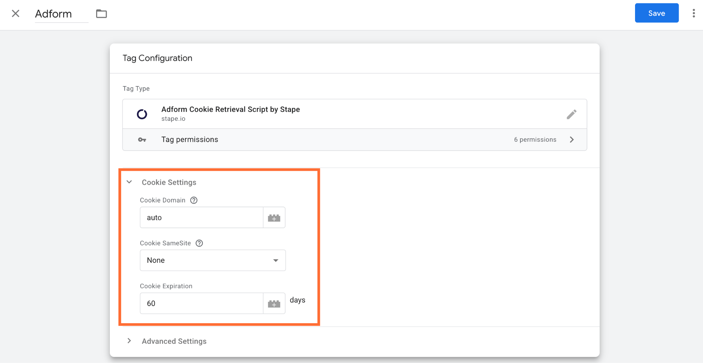Click the Tag Configuration heading
The image size is (703, 363).
[158, 58]
